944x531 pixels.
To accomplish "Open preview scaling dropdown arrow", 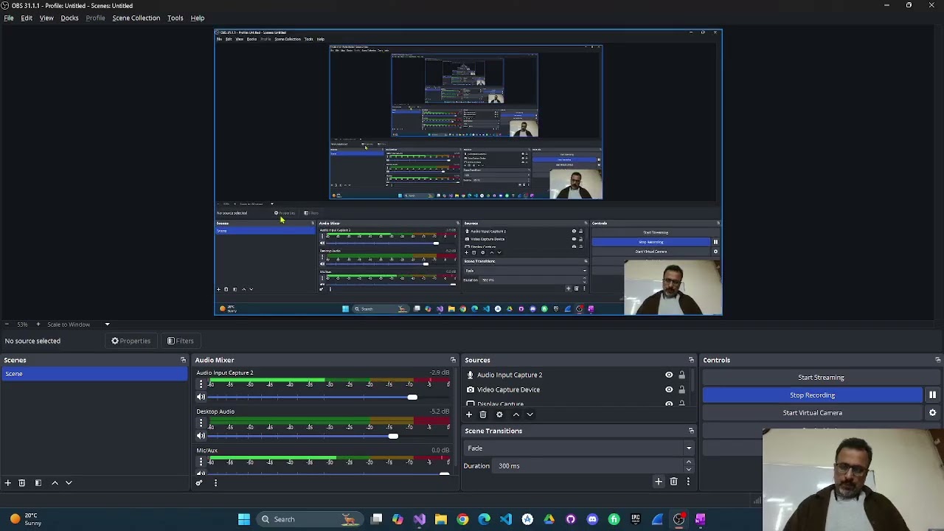I will pyautogui.click(x=107, y=324).
